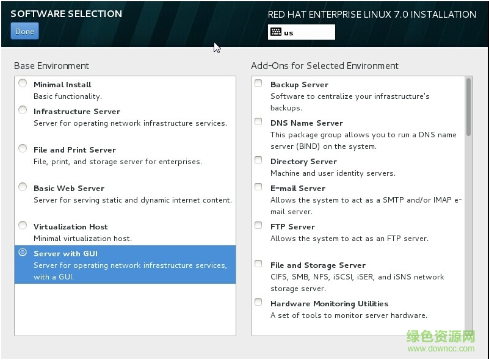This screenshot has height=360, width=489.
Task: Choose Infrastructure Server base environment
Action: 23,110
